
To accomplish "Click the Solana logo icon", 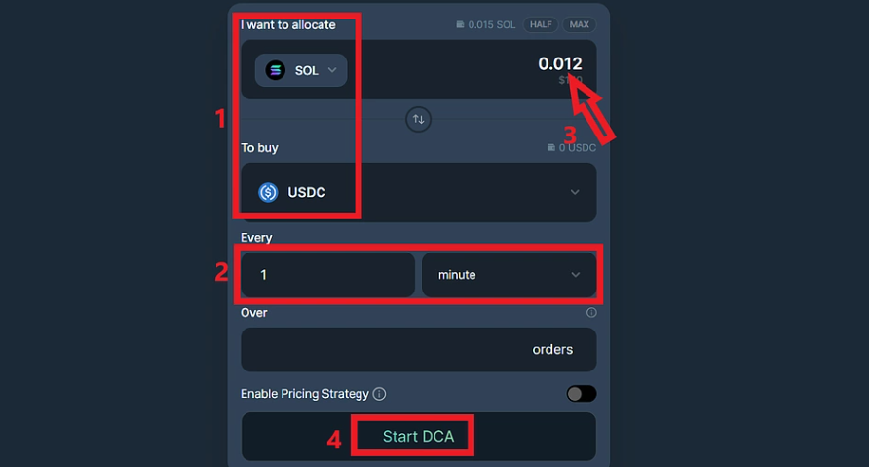I will (x=276, y=70).
